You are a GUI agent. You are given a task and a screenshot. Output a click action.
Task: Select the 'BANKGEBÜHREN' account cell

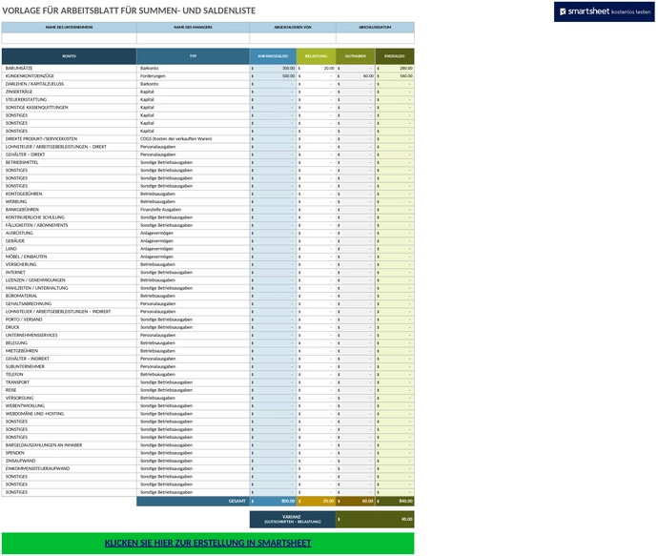click(x=69, y=210)
